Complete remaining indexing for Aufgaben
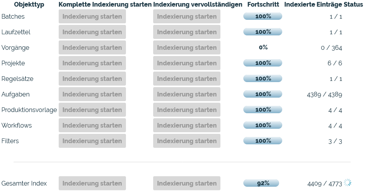 [x=187, y=94]
